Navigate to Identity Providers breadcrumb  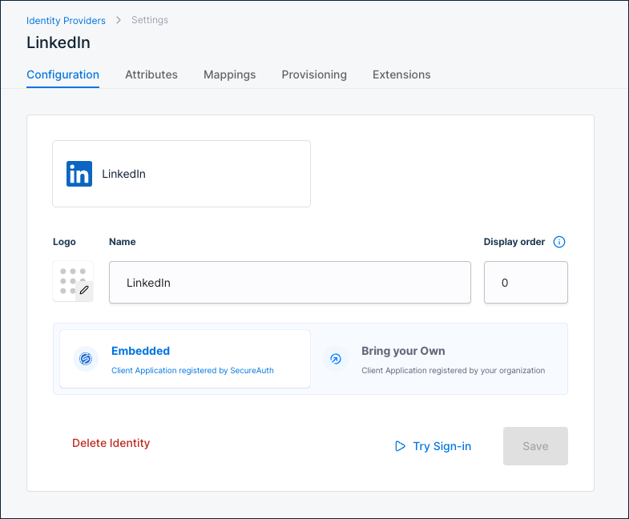(x=66, y=21)
